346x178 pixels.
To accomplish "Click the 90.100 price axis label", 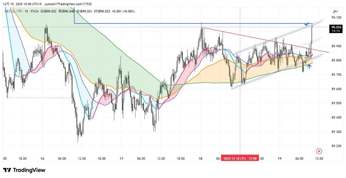I will pyautogui.click(x=336, y=18).
